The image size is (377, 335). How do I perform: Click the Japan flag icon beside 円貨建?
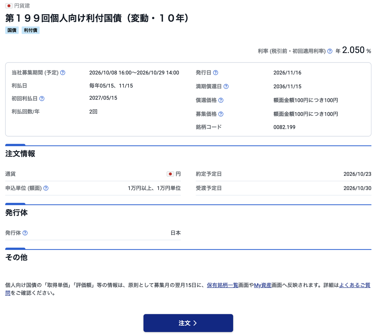tap(9, 6)
